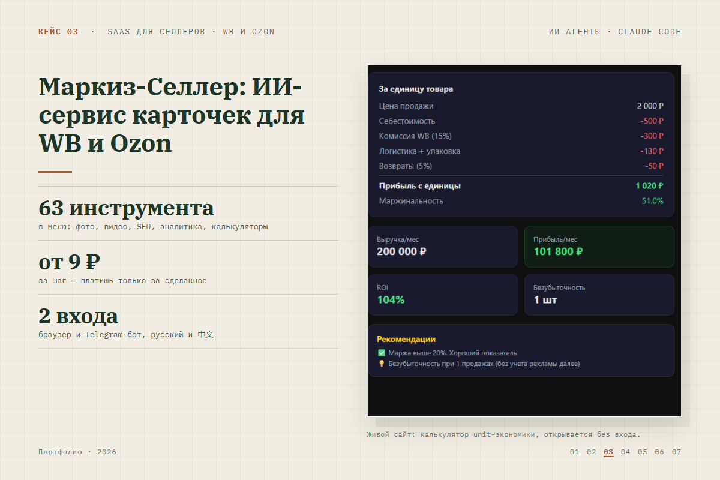Click the 'Портфолио · 2026' footer text
This screenshot has height=480, width=720.
click(x=77, y=452)
